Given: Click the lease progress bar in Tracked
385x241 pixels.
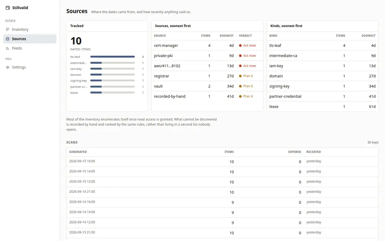Looking at the screenshot, I should tap(112, 93).
